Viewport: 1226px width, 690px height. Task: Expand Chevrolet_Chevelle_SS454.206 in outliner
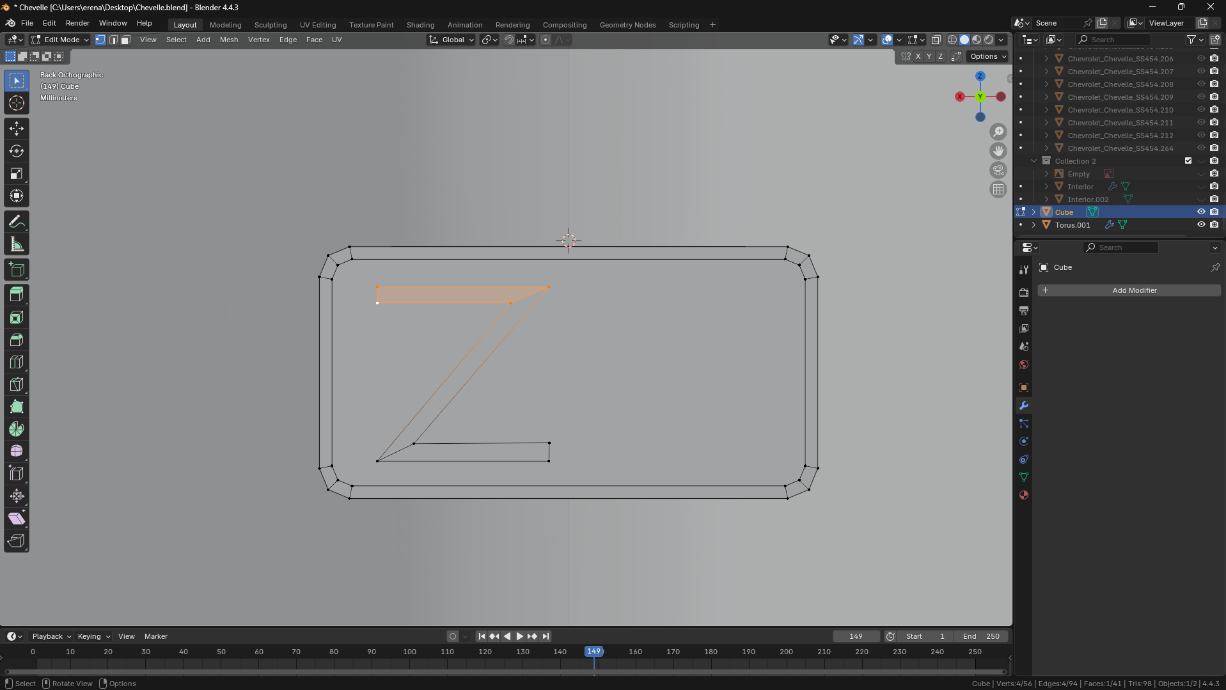tap(1046, 58)
